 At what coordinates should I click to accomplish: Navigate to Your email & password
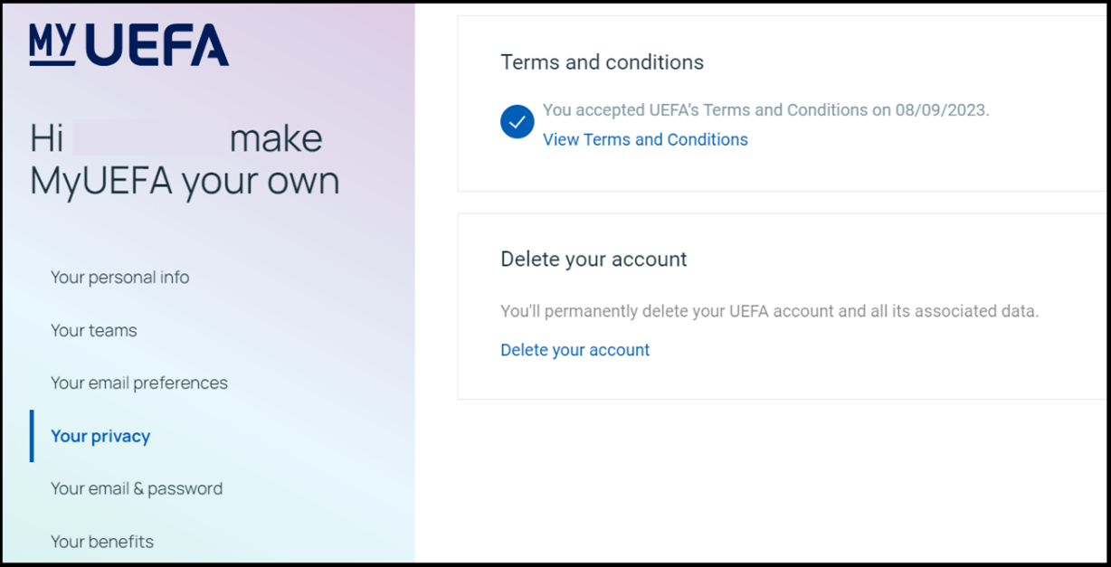click(x=137, y=488)
